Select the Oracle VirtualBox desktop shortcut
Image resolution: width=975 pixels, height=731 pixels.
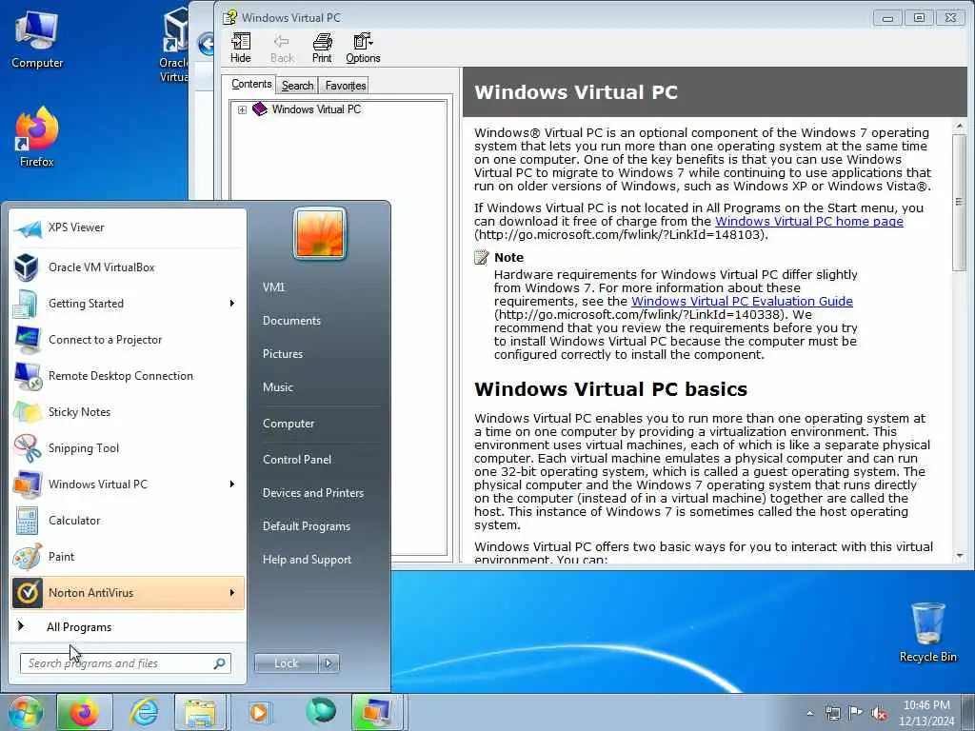[x=173, y=45]
